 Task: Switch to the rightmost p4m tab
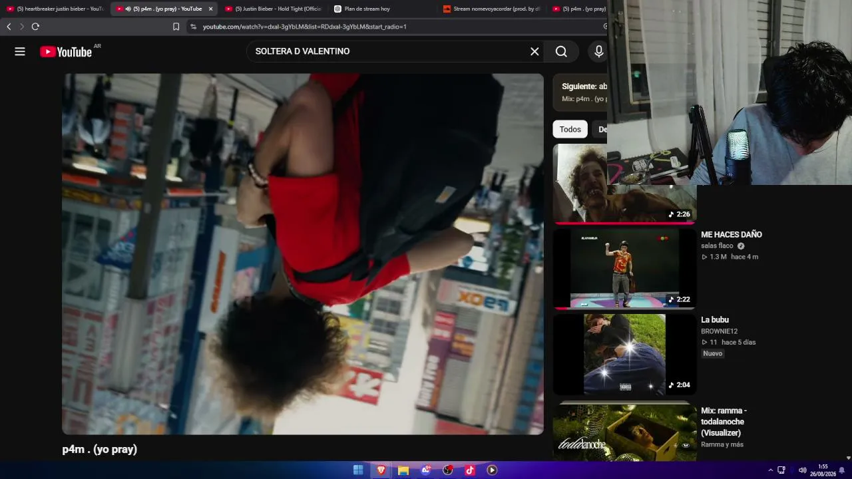(578, 9)
